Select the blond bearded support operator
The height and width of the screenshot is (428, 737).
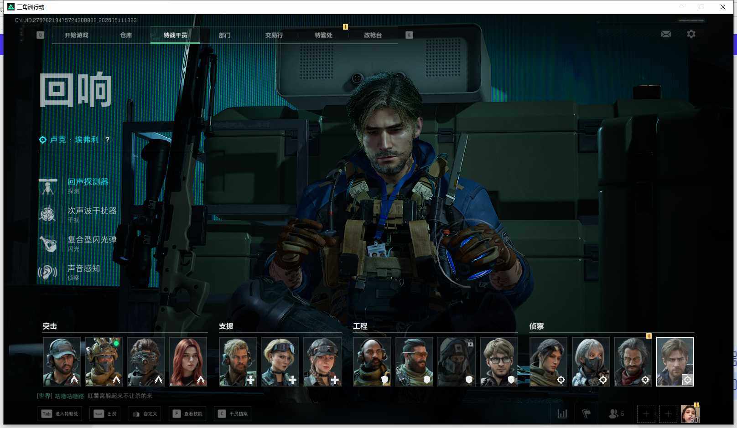[238, 361]
